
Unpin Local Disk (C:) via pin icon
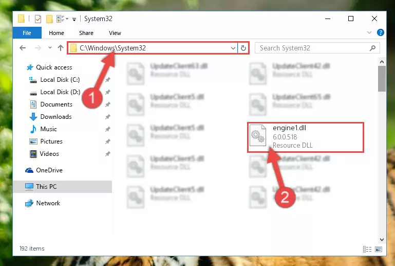107,80
